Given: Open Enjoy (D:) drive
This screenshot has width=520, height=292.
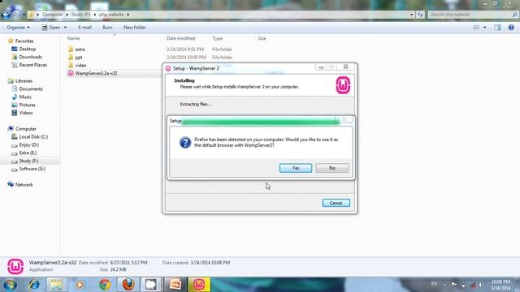Looking at the screenshot, I should [x=29, y=144].
